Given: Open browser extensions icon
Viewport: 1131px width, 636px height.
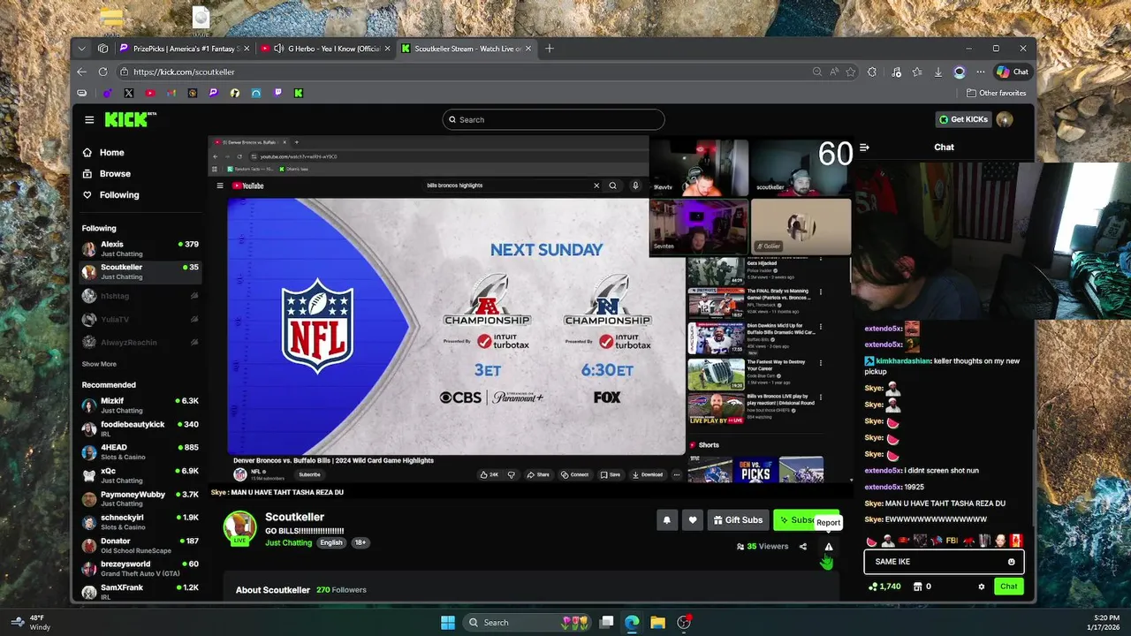Looking at the screenshot, I should (x=872, y=72).
